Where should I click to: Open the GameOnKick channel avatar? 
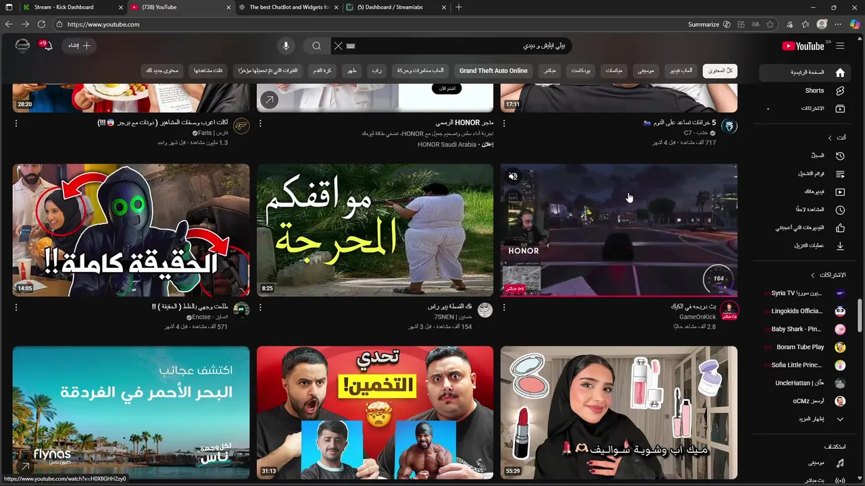[729, 310]
